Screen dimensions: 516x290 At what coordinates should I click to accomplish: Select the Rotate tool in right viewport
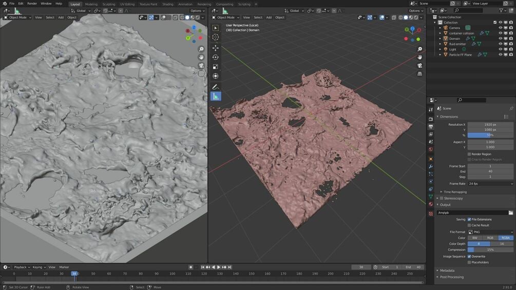click(x=215, y=57)
